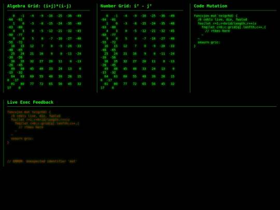280x210 pixels.
Task: Click value 64 in the Algebra Grid
Action: coord(13,76)
